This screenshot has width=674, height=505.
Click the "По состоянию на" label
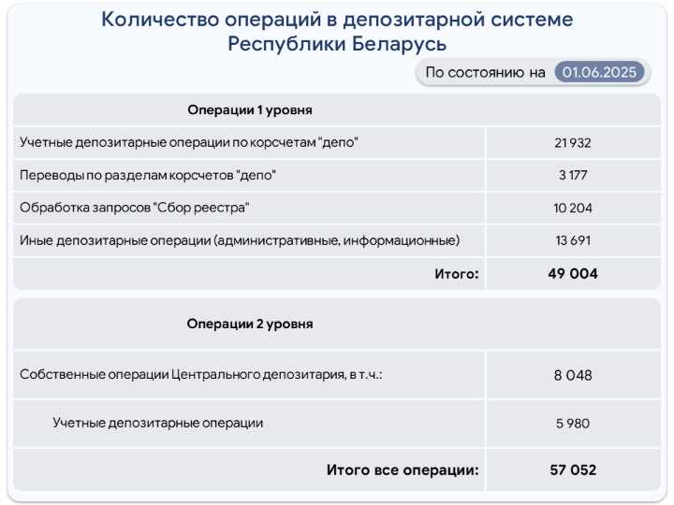485,72
